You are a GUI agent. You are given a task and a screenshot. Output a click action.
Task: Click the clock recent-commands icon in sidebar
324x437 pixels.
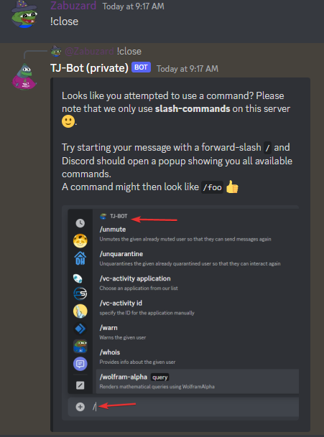(80, 223)
